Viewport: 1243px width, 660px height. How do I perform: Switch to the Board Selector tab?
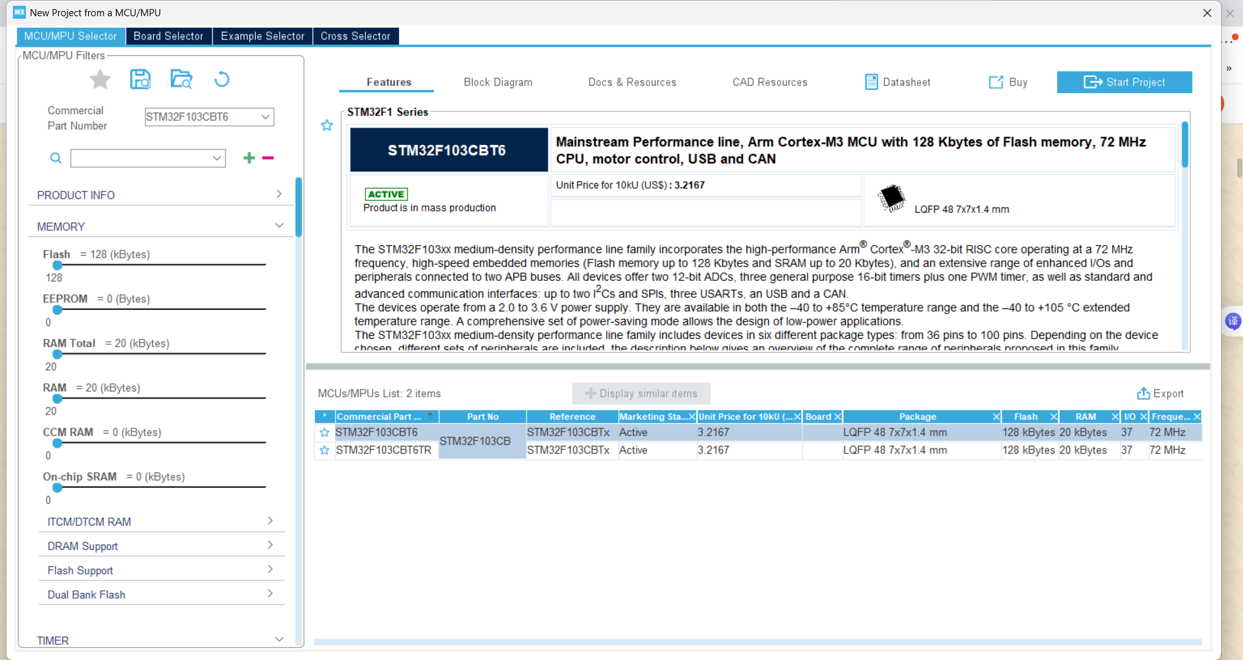point(168,36)
